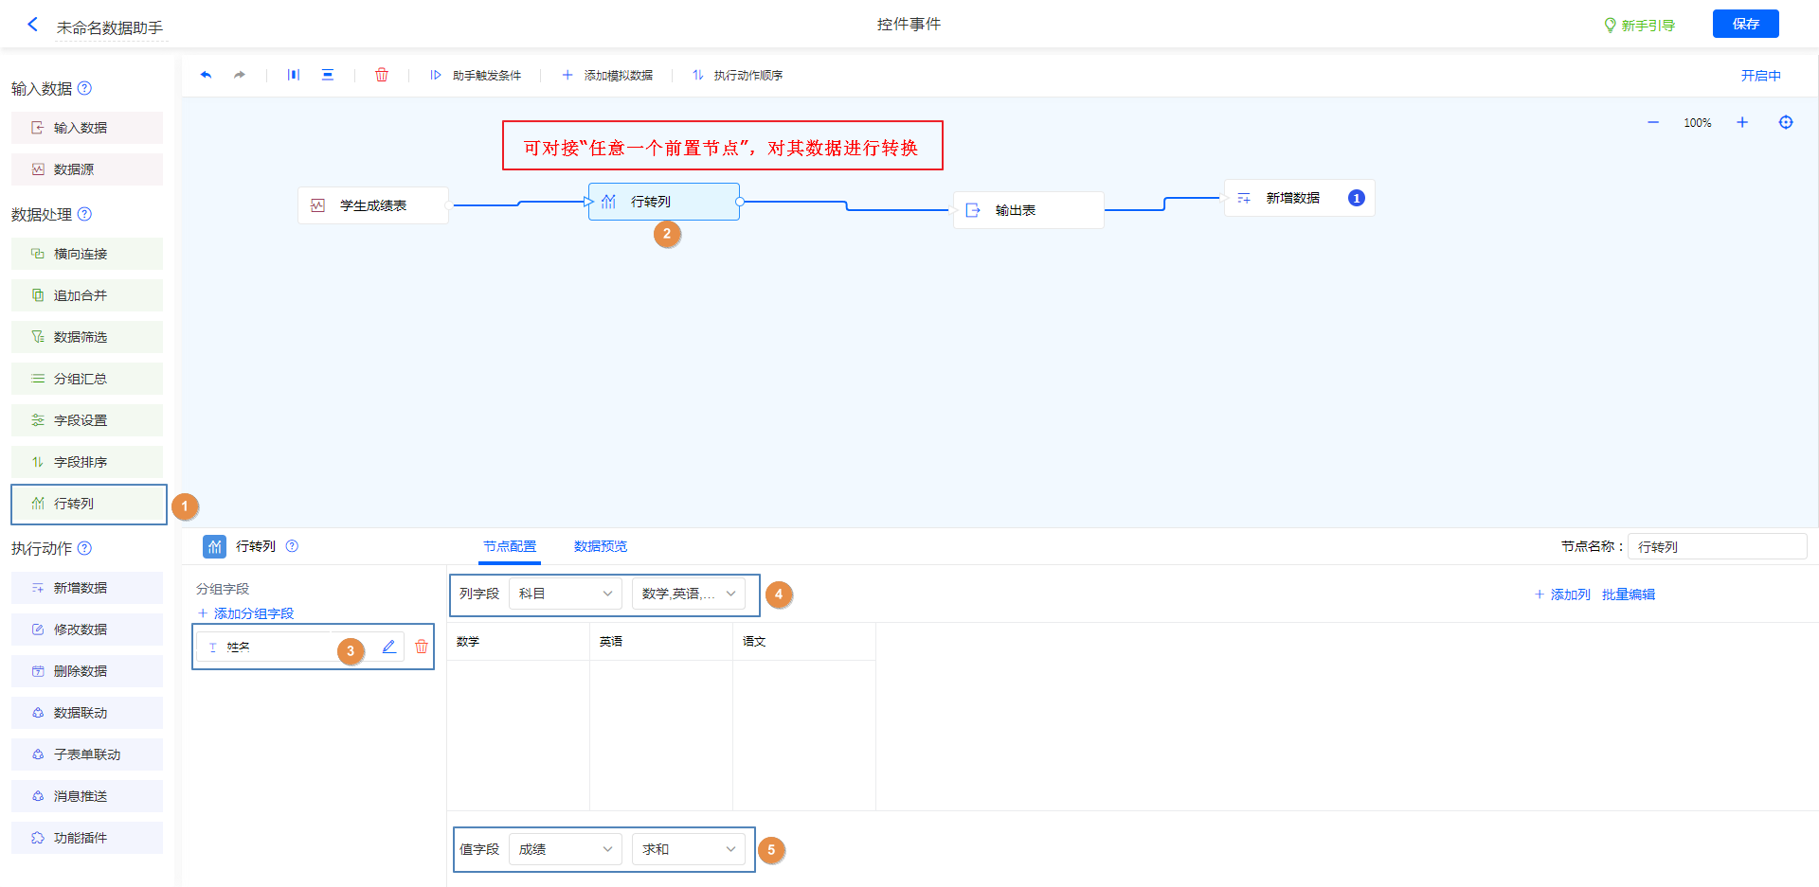This screenshot has height=887, width=1819.
Task: Click help icon next to 输入数据
Action: 84,88
